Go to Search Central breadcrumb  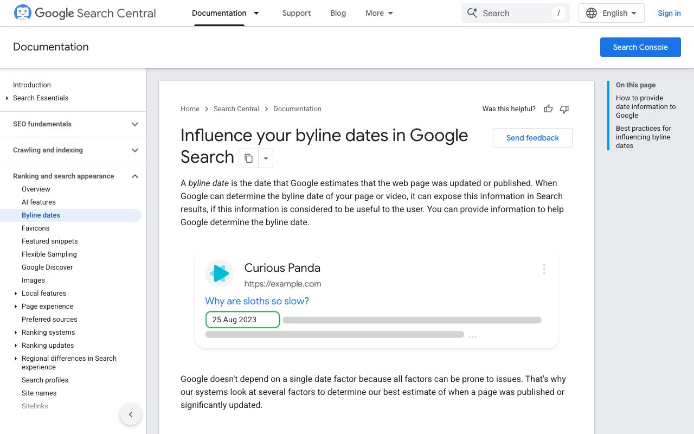coord(236,109)
